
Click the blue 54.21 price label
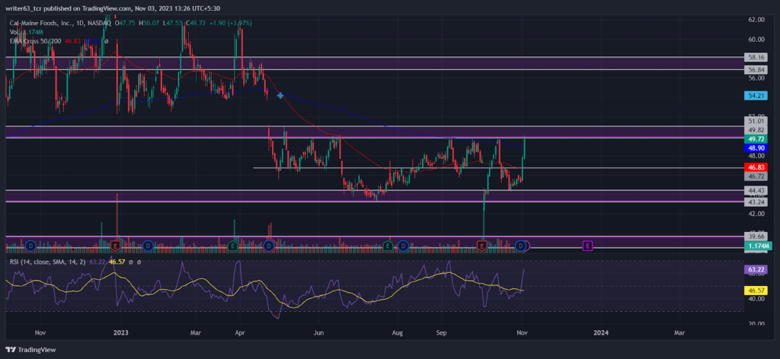pyautogui.click(x=755, y=95)
